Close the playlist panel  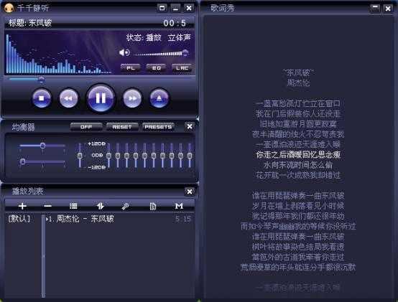coord(190,192)
